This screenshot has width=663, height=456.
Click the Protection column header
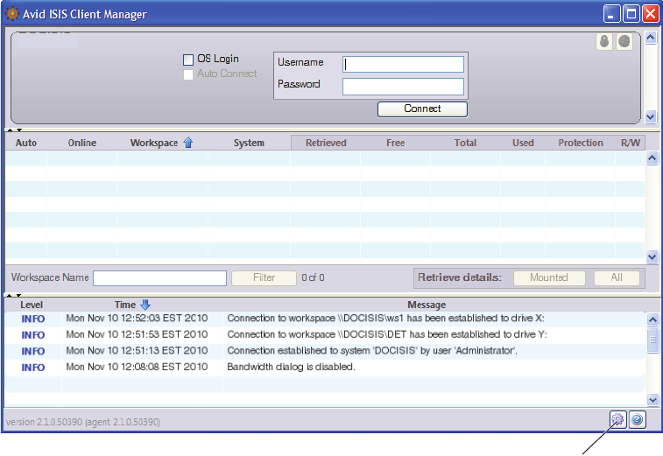coord(581,143)
